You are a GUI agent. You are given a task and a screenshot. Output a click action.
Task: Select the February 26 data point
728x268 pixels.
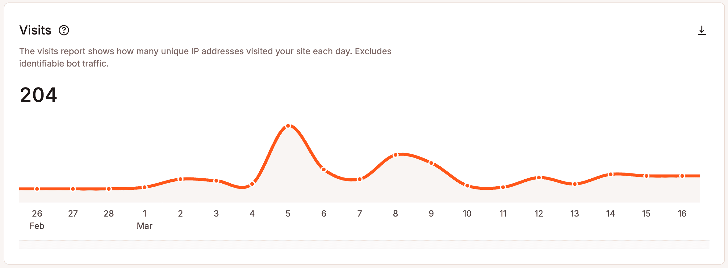37,189
